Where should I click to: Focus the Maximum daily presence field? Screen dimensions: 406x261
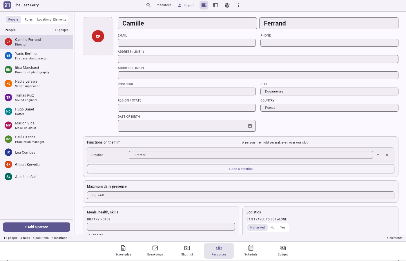[241, 195]
